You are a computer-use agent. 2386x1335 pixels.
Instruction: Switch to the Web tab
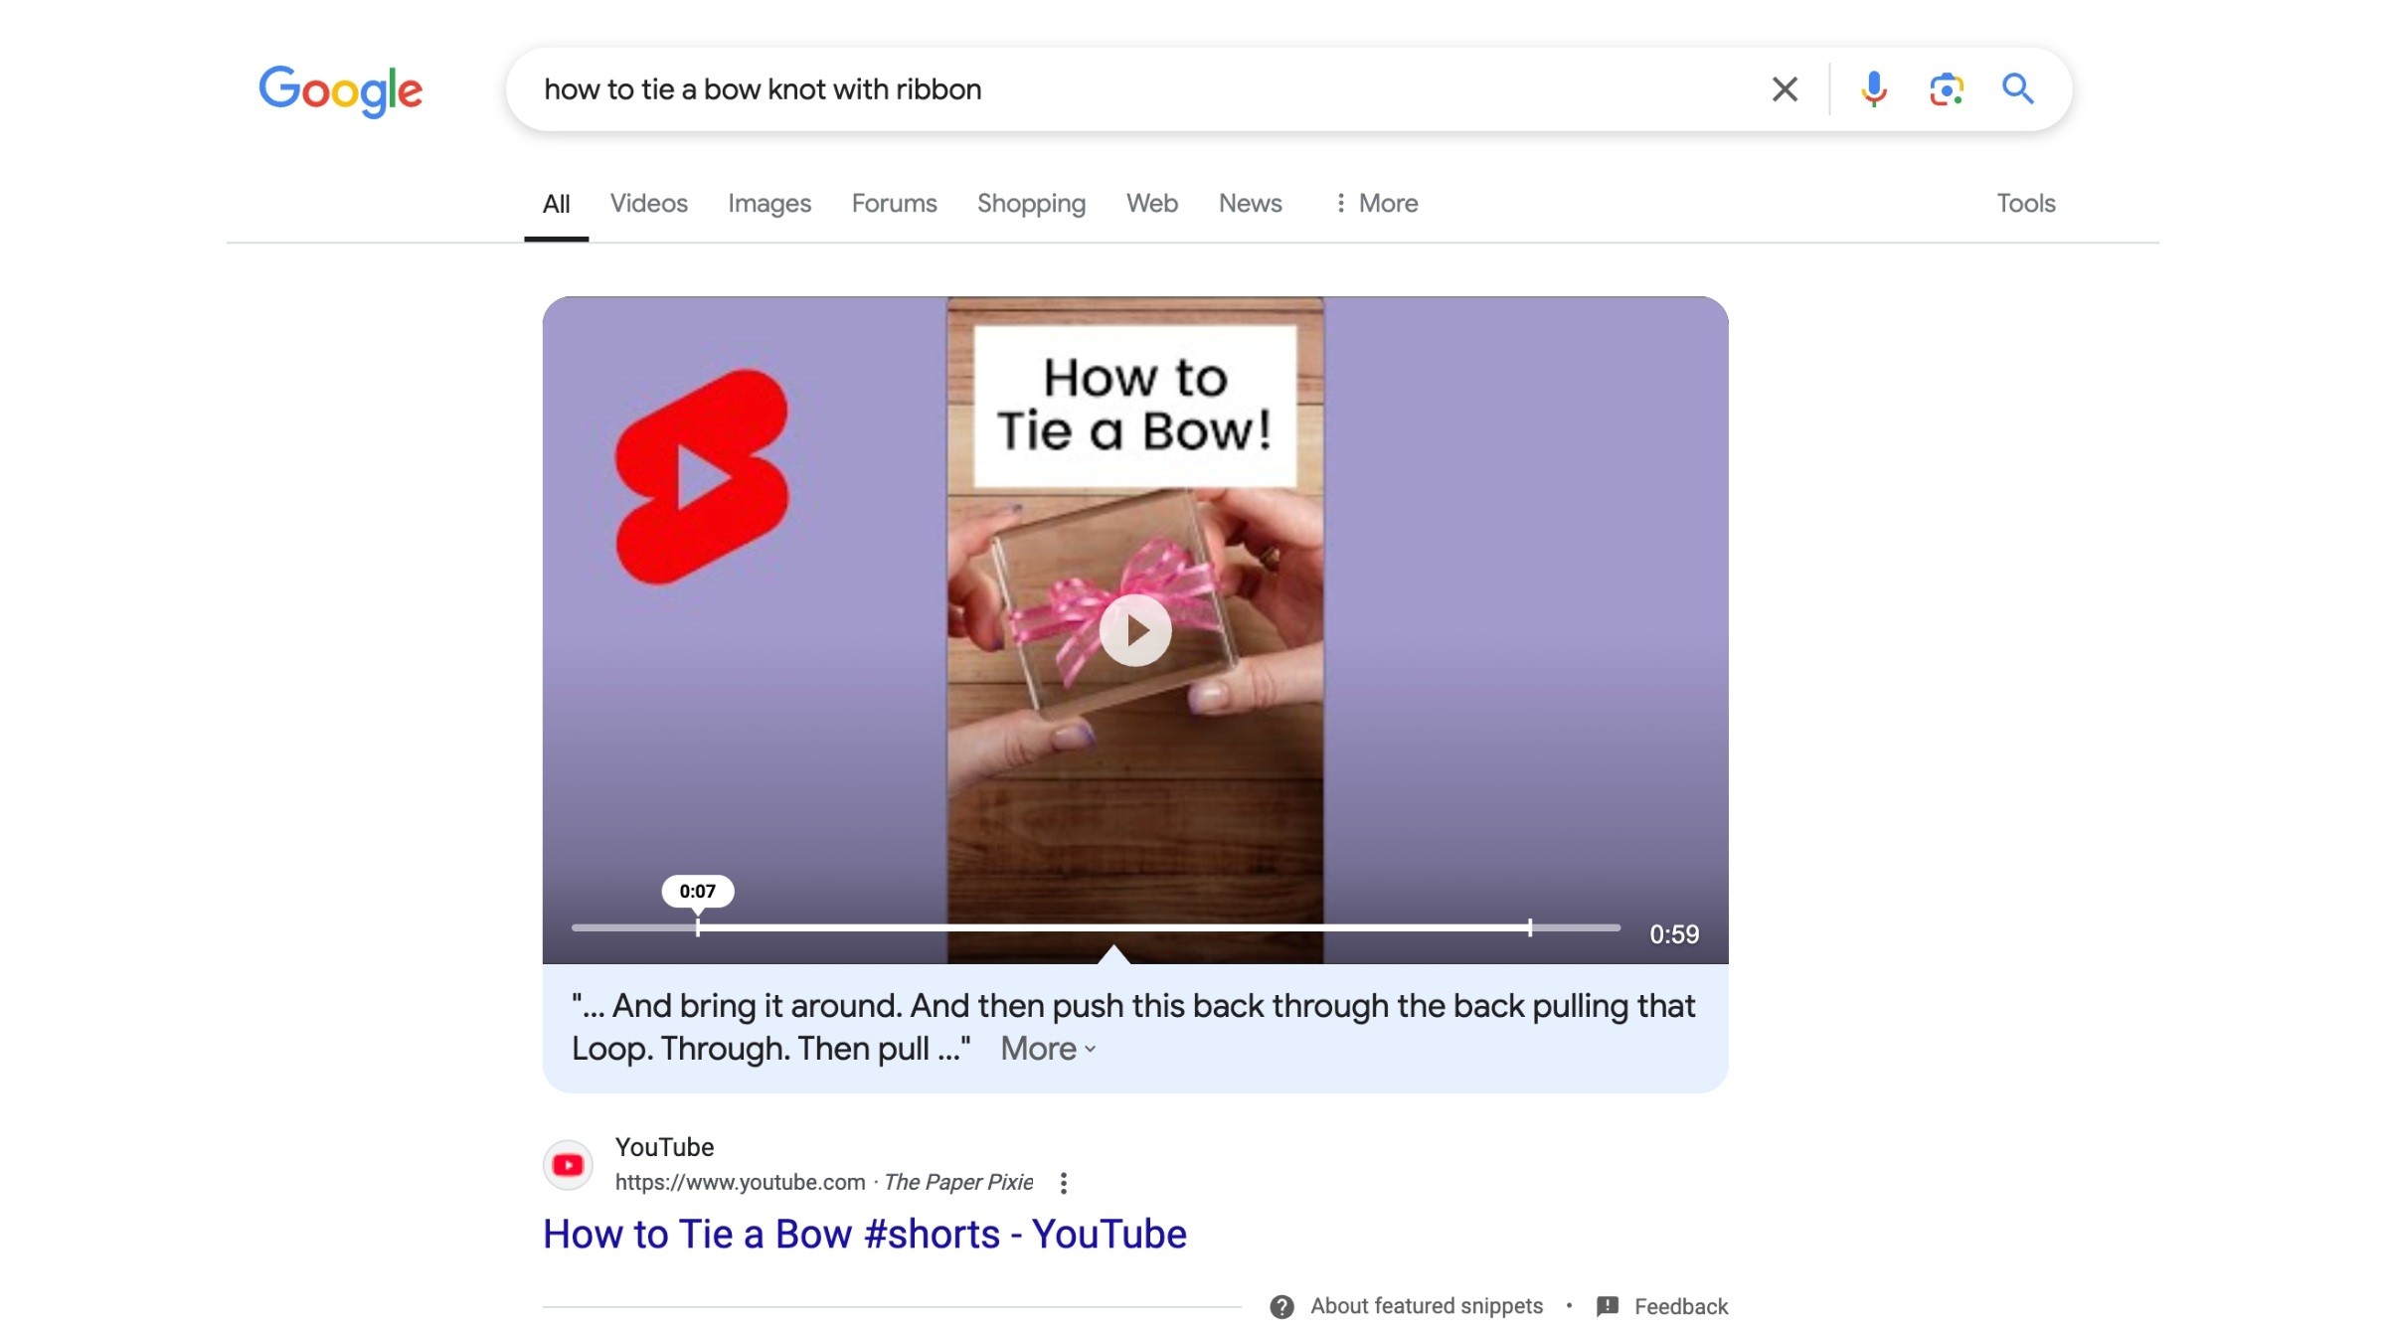pyautogui.click(x=1152, y=203)
